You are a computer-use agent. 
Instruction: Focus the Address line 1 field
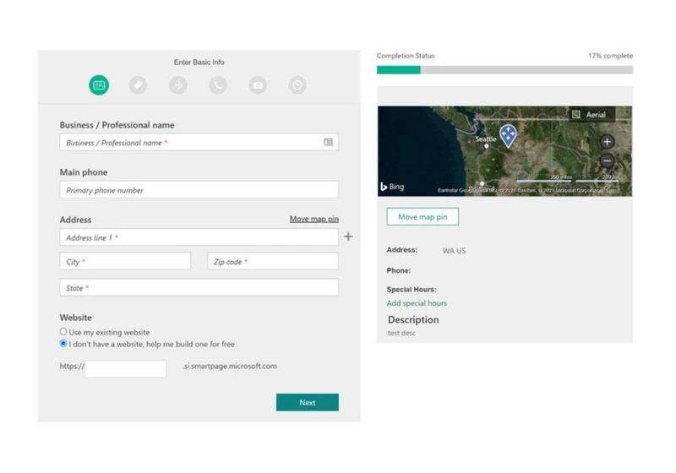pyautogui.click(x=199, y=237)
